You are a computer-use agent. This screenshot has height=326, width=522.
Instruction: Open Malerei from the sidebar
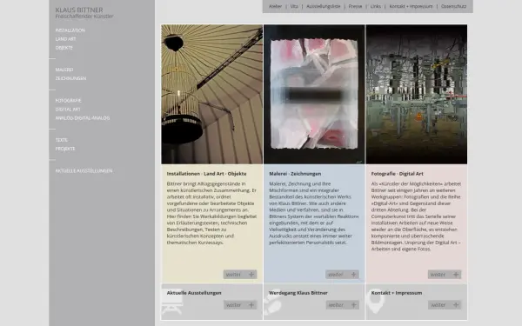coord(64,70)
